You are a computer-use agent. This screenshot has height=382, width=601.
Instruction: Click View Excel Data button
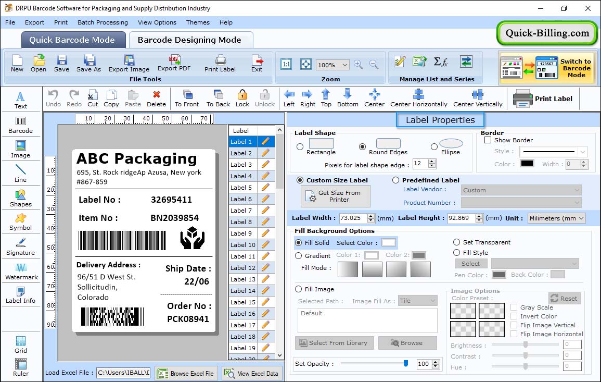click(252, 373)
